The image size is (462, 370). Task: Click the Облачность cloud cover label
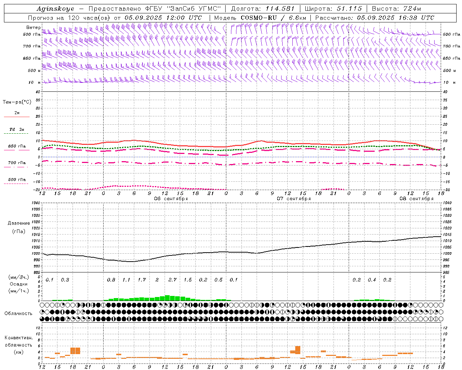tap(18, 313)
